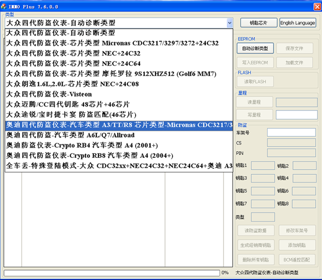Click the 读防盗数据 button

[256, 230]
